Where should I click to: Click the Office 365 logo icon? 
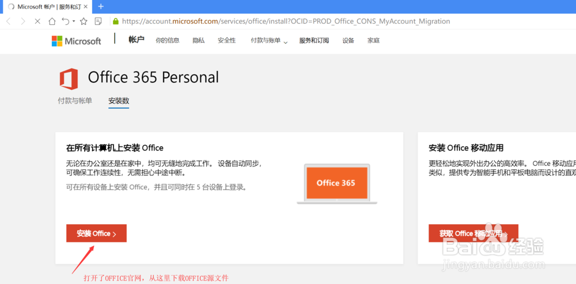coord(69,78)
